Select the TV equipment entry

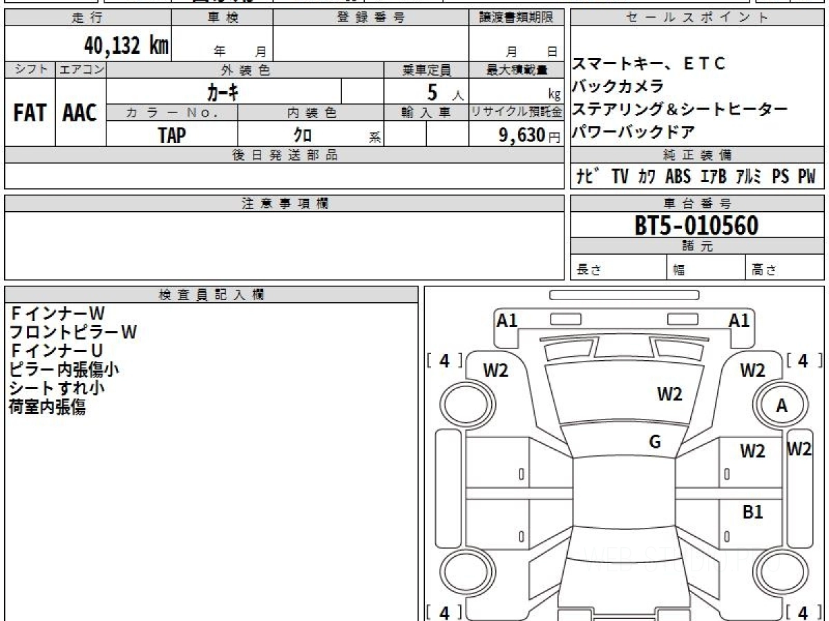click(620, 177)
